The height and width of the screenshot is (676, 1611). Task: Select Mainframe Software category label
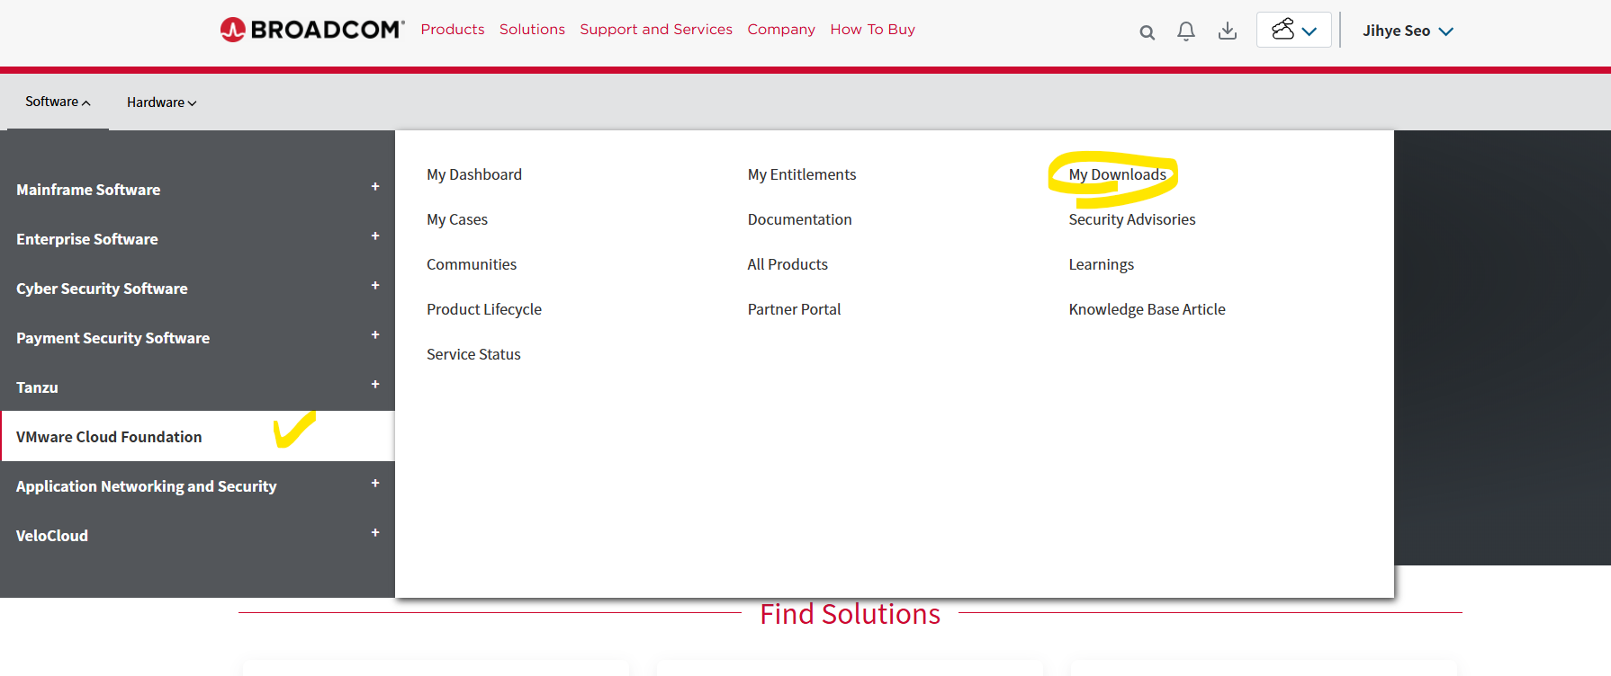pos(88,190)
